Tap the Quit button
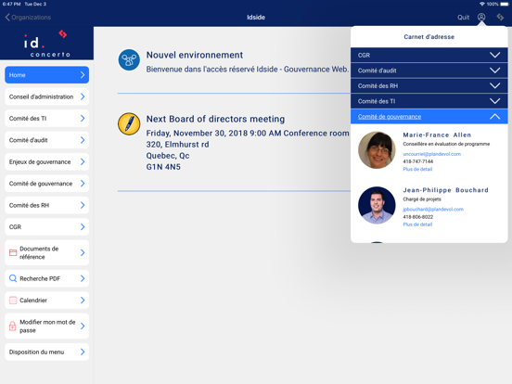The image size is (512, 384). tap(463, 18)
